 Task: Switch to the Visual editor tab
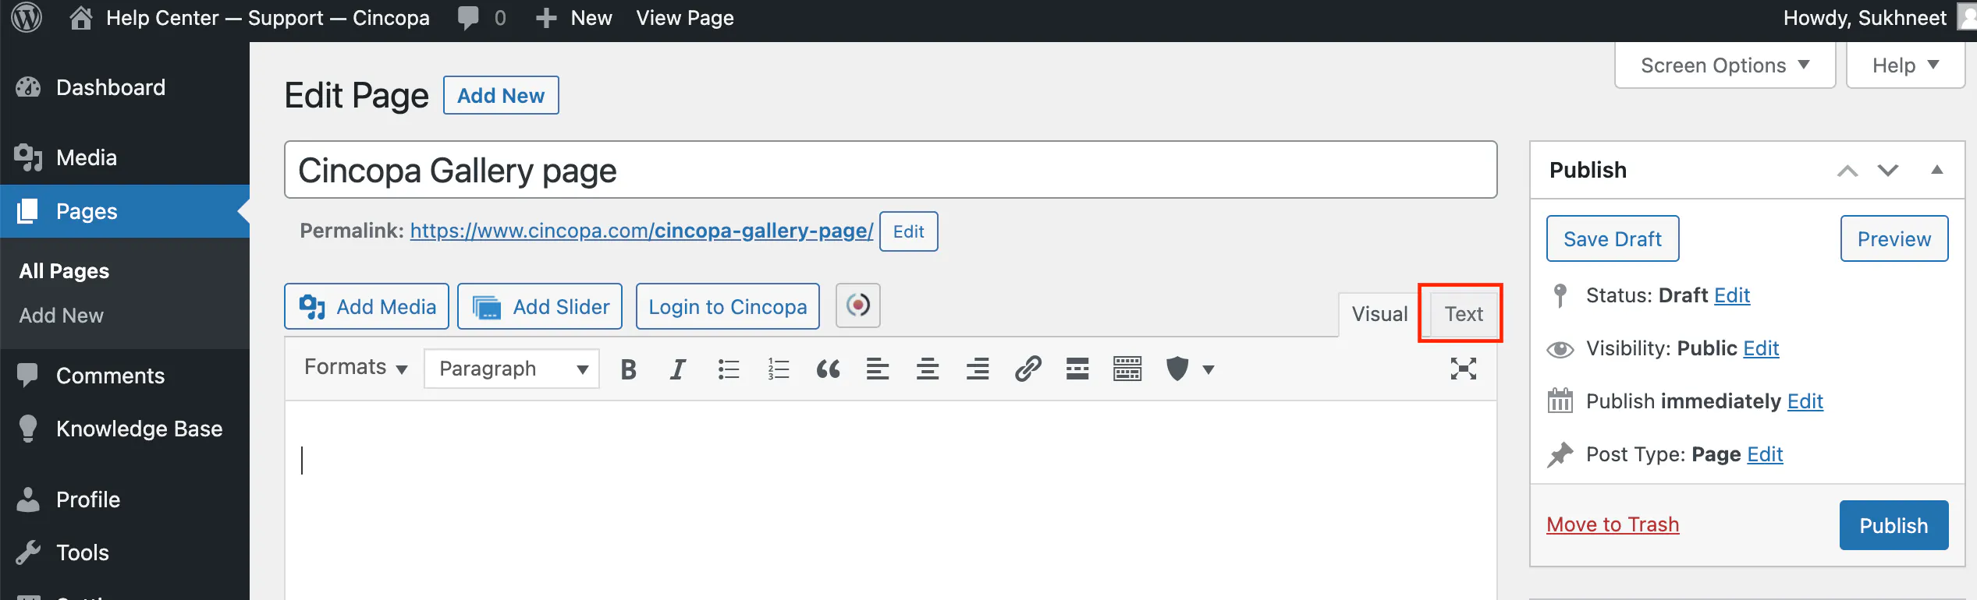pos(1379,314)
